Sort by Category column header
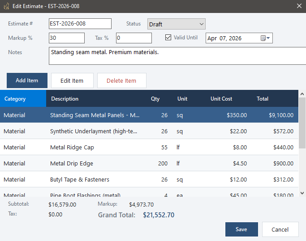Image resolution: width=306 pixels, height=241 pixels. 23,99
